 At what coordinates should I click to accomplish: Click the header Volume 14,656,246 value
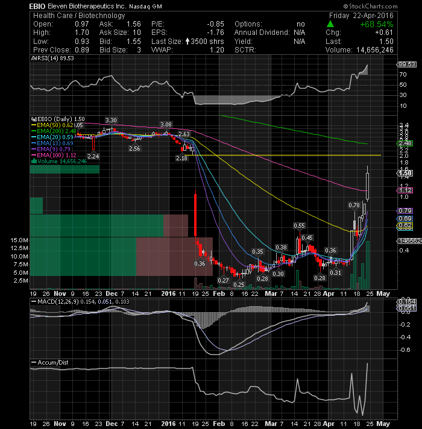(x=374, y=50)
